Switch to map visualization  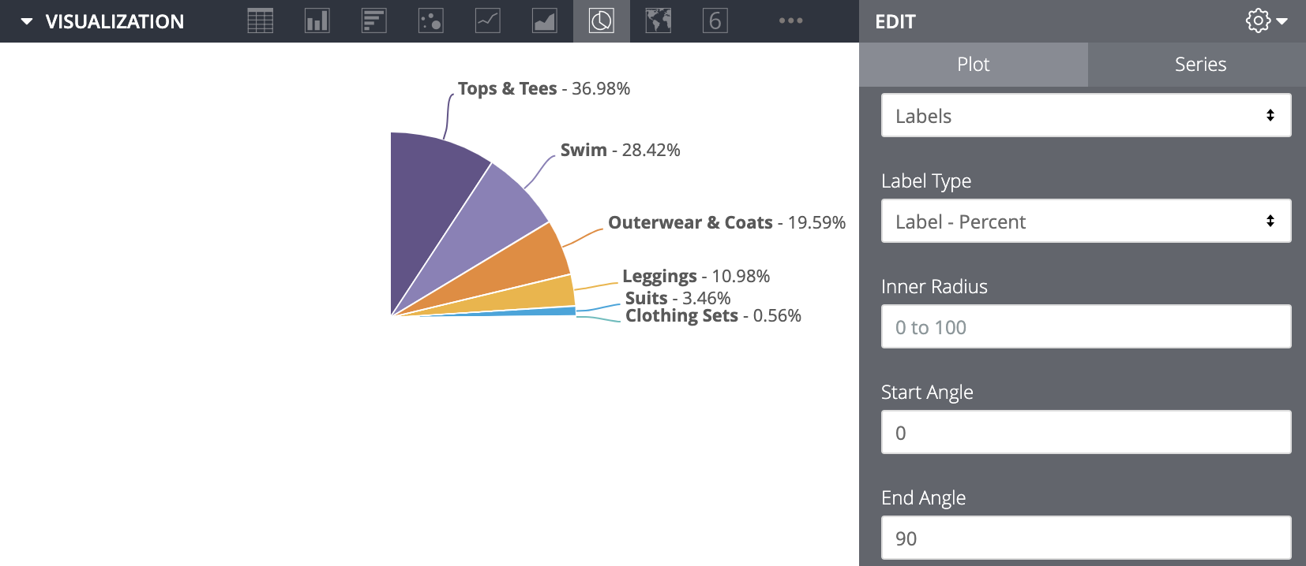659,21
